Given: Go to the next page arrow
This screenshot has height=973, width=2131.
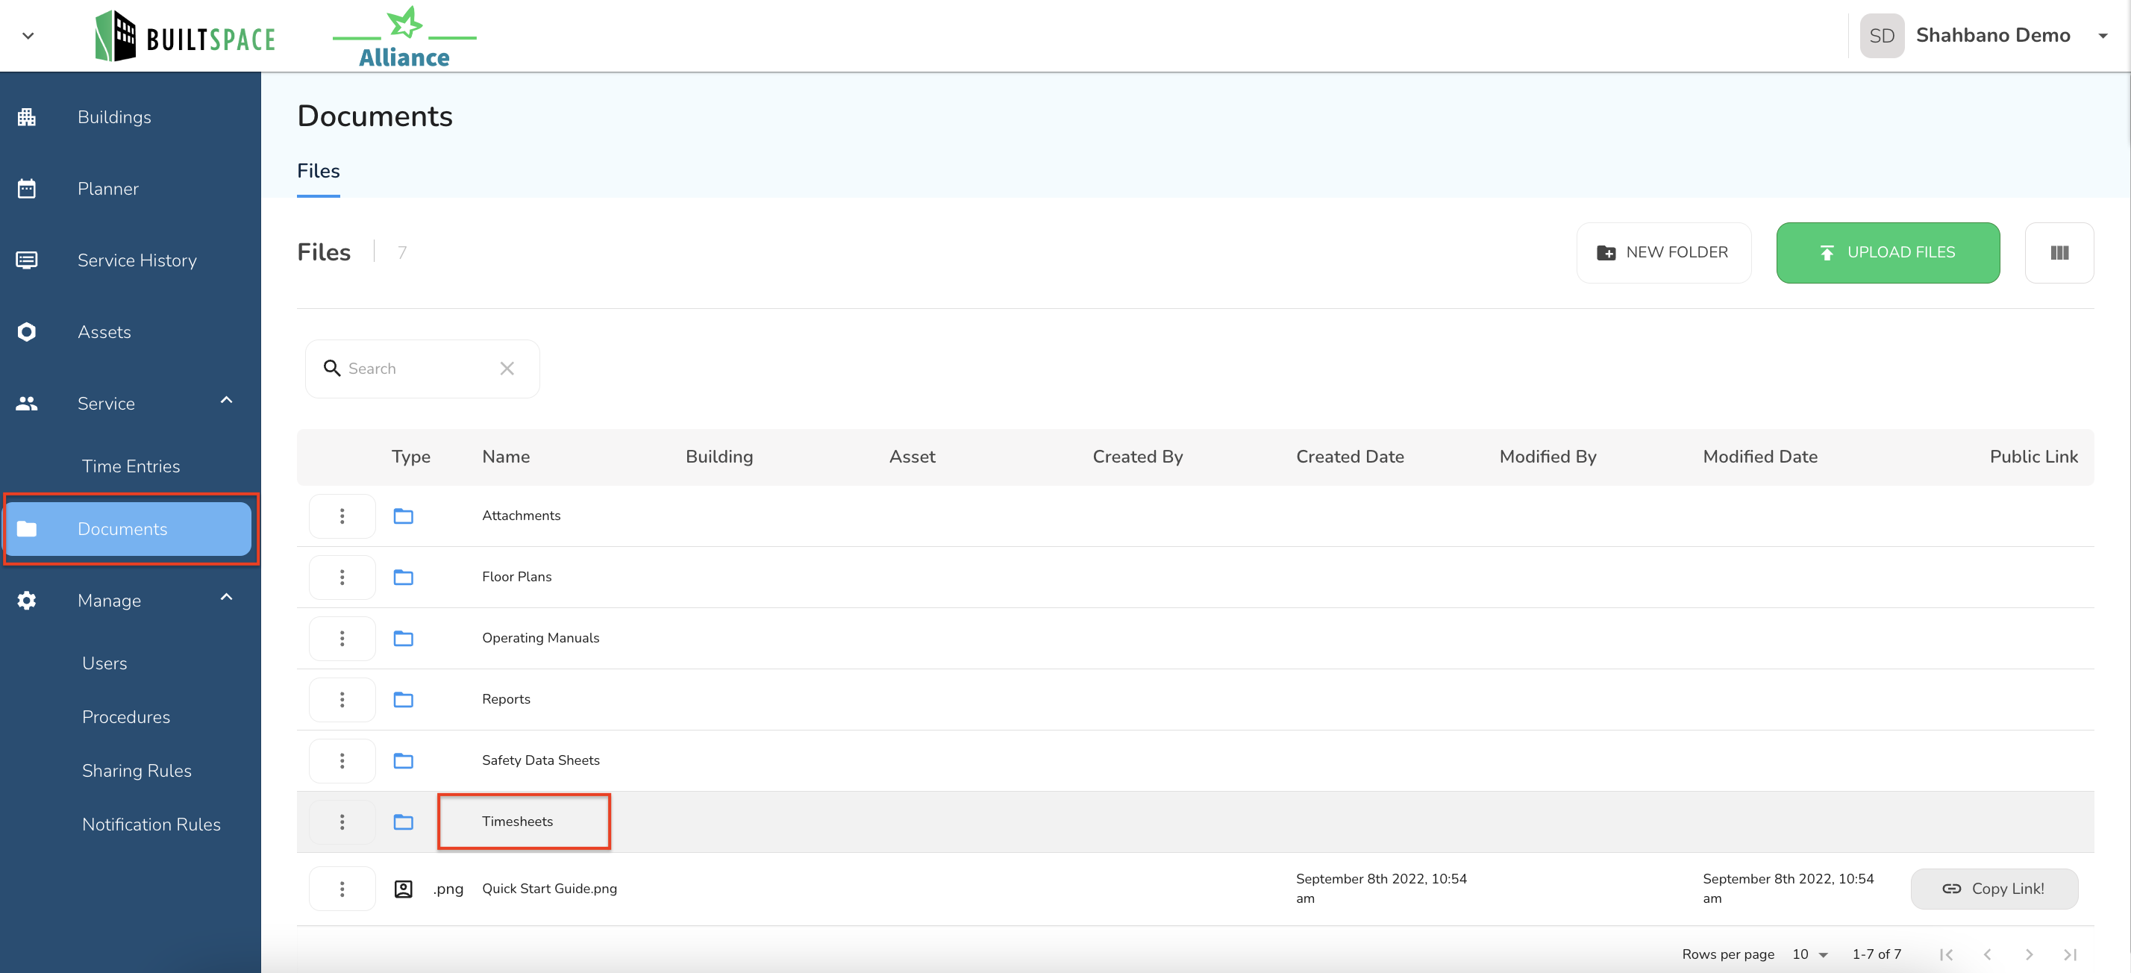Looking at the screenshot, I should click(2029, 954).
